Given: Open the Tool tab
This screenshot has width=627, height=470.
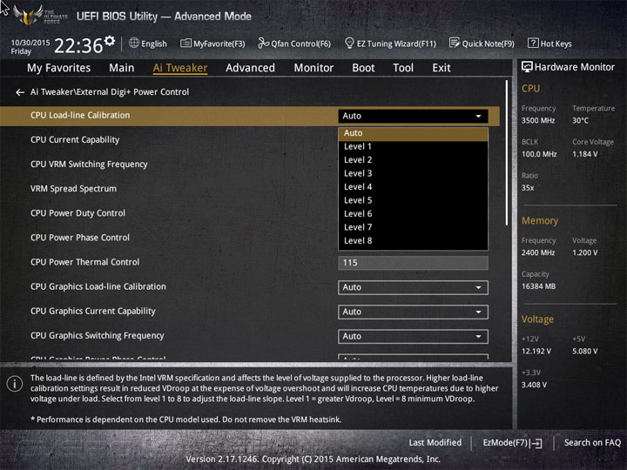Looking at the screenshot, I should click(403, 68).
